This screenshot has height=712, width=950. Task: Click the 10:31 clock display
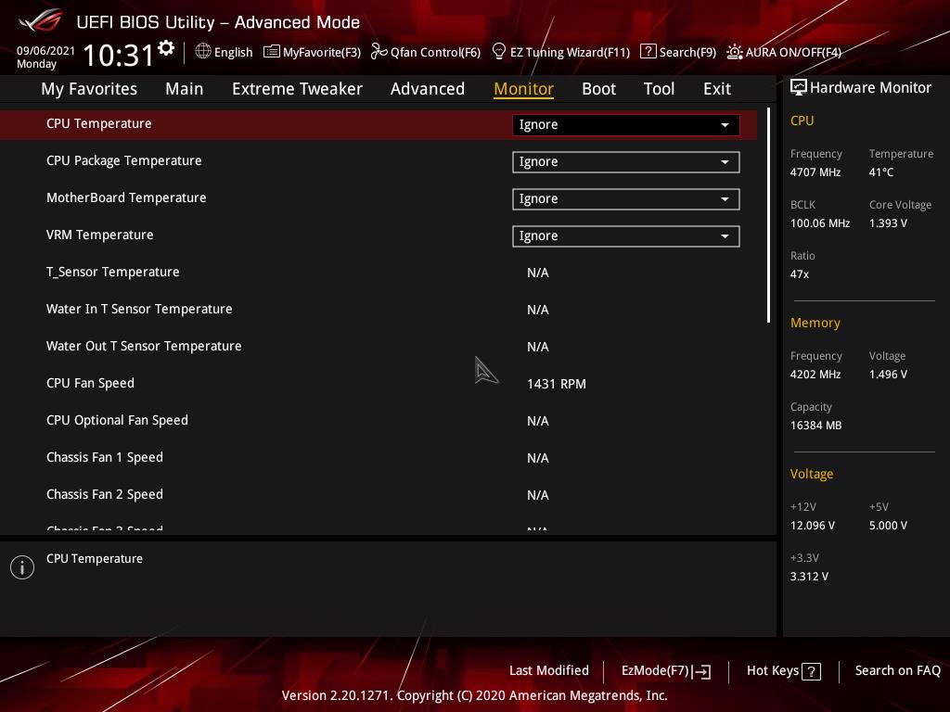119,55
